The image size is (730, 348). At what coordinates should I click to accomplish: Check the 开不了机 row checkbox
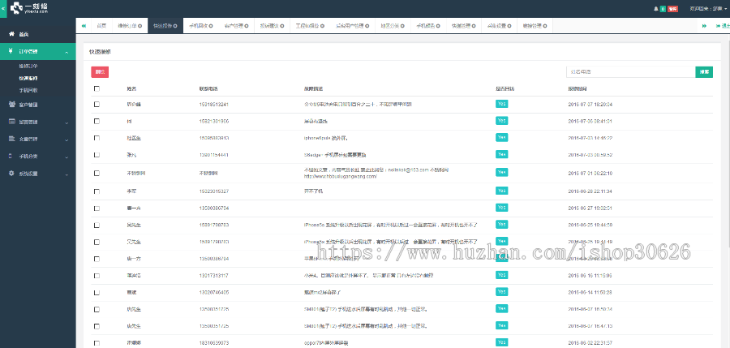[x=97, y=191]
